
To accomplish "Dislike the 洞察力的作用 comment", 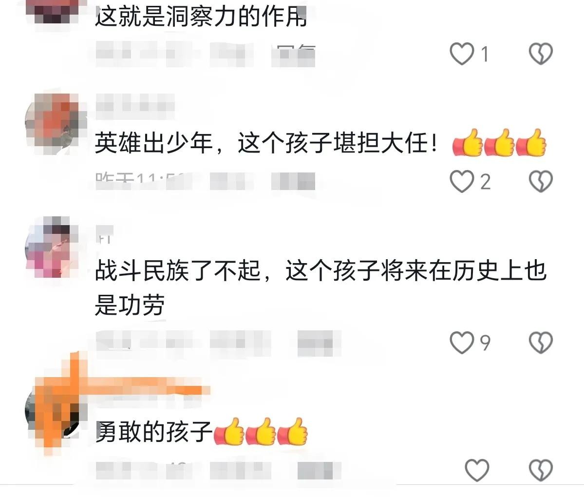I will tap(541, 54).
